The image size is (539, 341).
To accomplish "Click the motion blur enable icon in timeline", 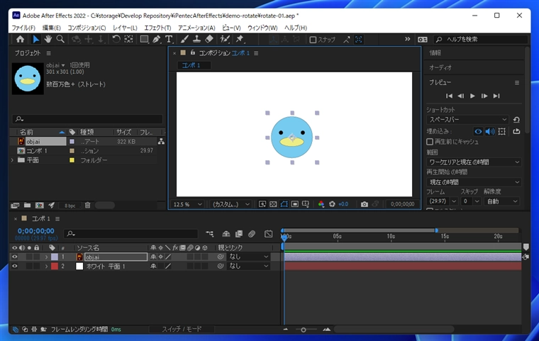I will [252, 234].
